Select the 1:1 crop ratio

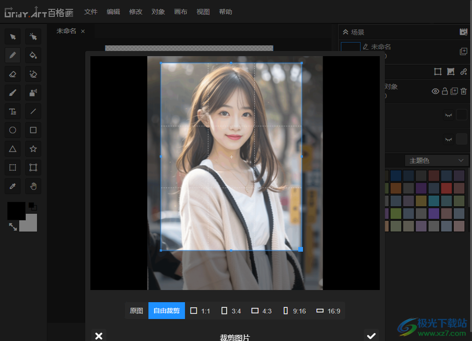coord(200,311)
